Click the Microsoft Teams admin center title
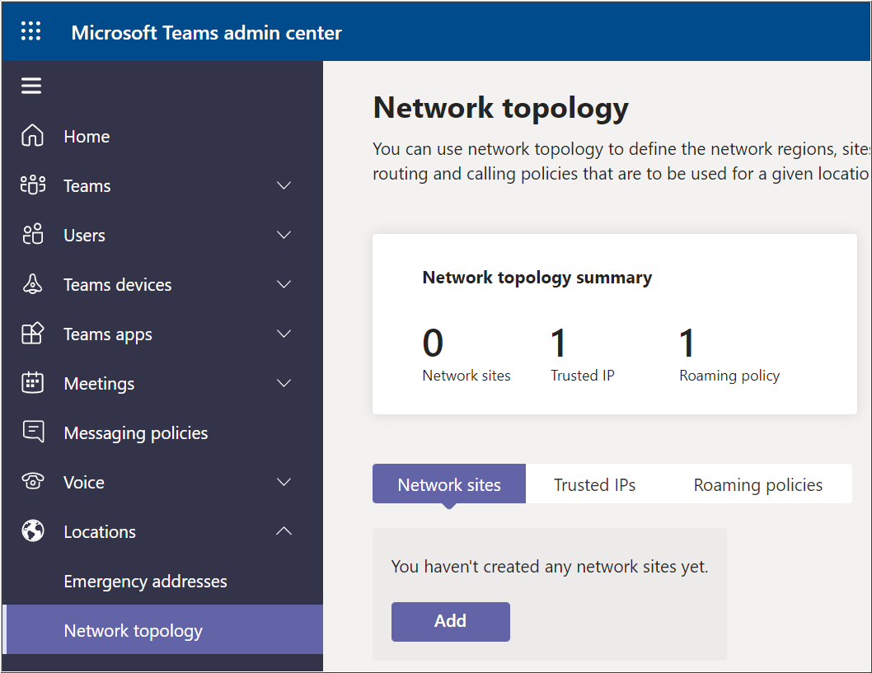This screenshot has height=673, width=872. click(x=206, y=33)
